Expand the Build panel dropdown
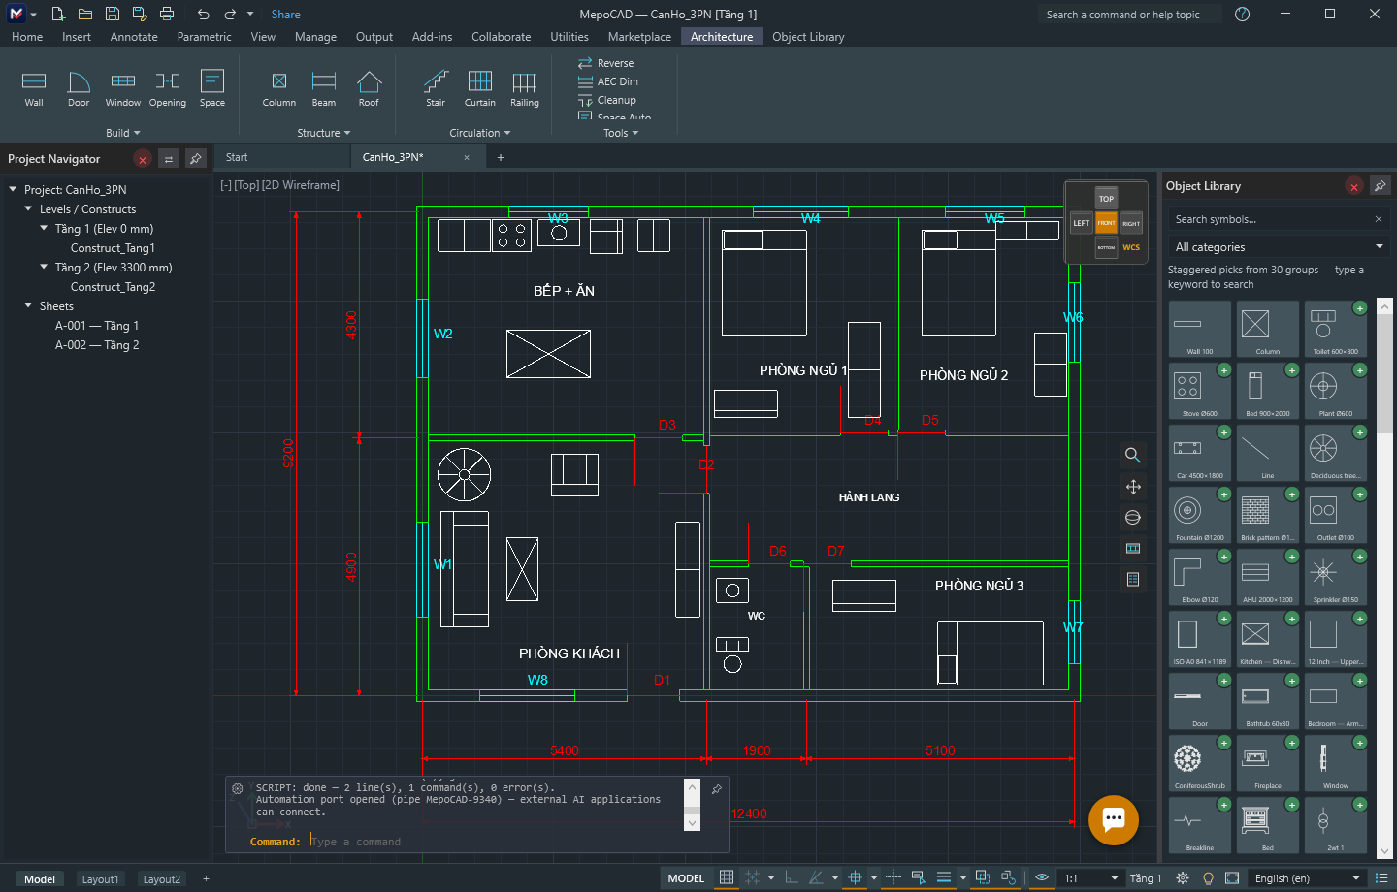 (123, 133)
